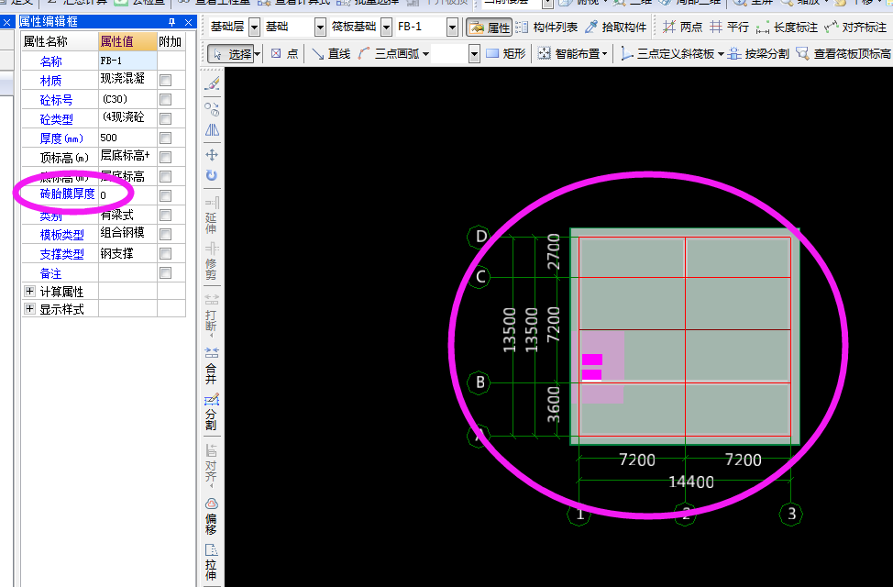Open the 智能布置 dropdown arrow

(x=605, y=54)
